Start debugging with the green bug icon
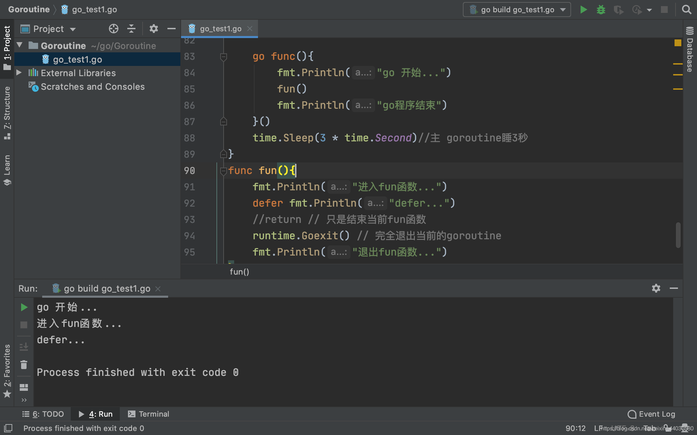Viewport: 697px width, 435px height. [601, 10]
